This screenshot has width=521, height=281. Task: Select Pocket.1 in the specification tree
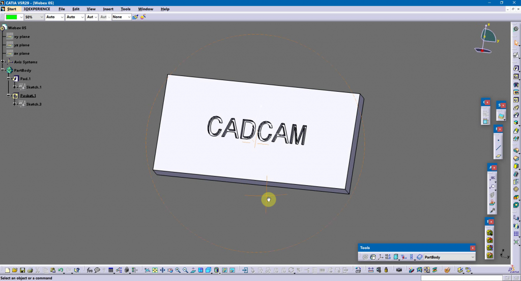28,95
